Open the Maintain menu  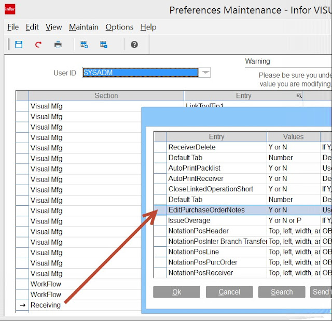point(84,27)
